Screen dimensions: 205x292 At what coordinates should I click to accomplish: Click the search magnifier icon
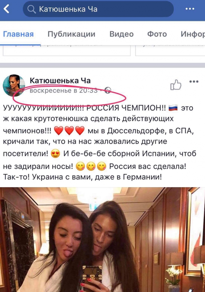31,9
